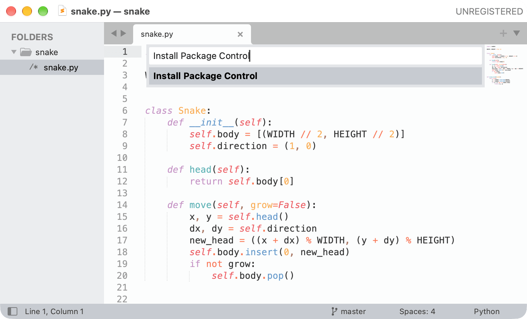Click the FOLDERS heading in the sidebar
Image resolution: width=527 pixels, height=319 pixels.
coord(32,37)
